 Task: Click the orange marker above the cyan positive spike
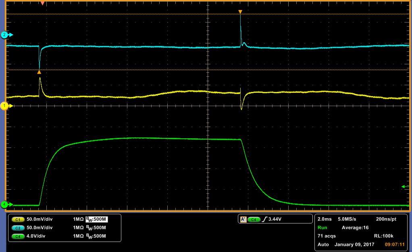[240, 12]
